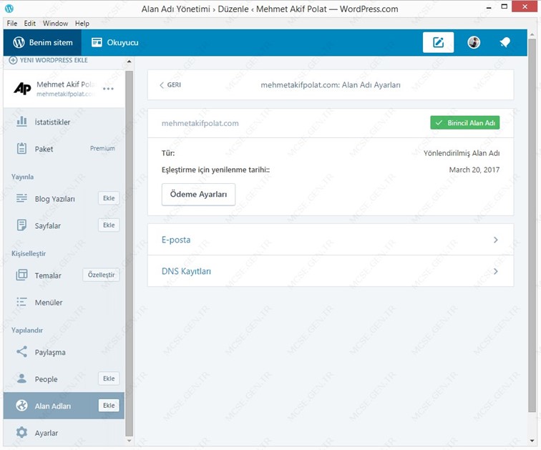Open the E-posta section

tap(331, 240)
